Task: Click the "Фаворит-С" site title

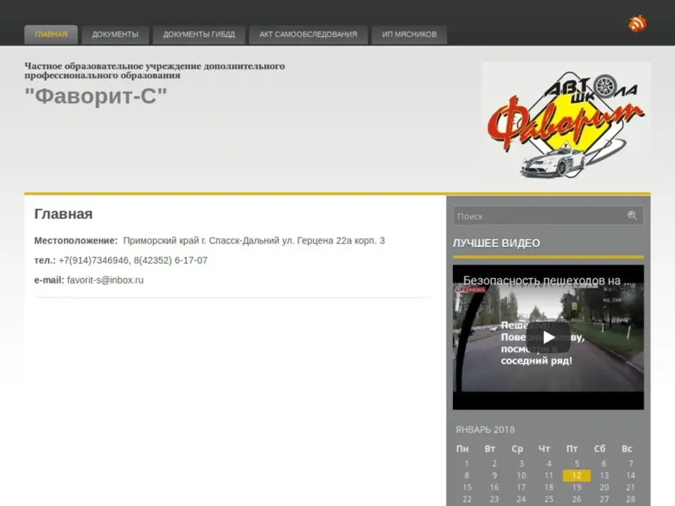Action: 96,96
